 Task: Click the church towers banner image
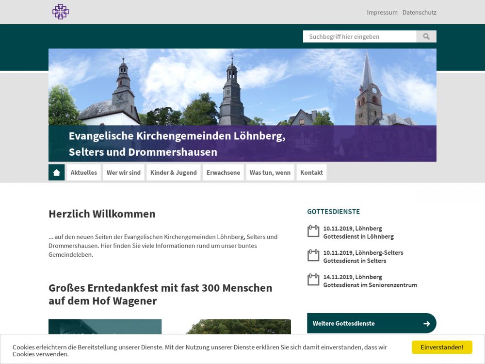coord(242,87)
